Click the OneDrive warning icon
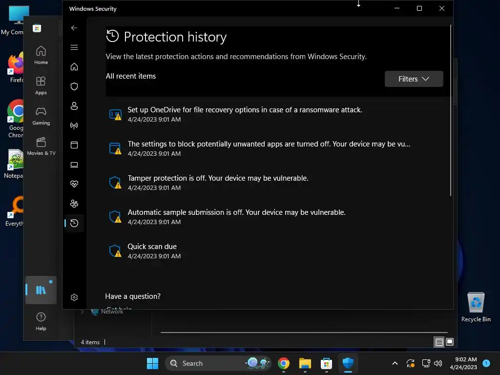This screenshot has width=500, height=375. 115,114
